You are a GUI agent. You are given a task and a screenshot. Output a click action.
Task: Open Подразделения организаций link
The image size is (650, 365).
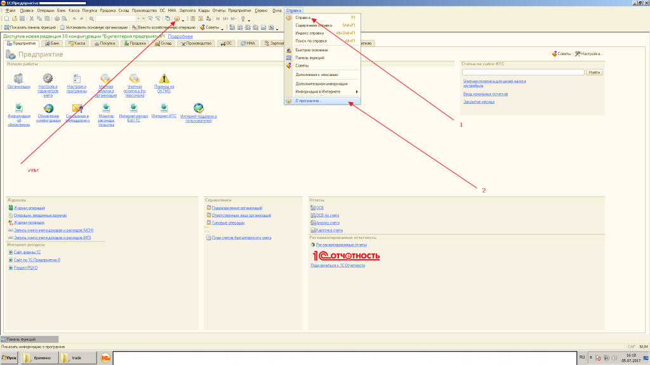(237, 208)
